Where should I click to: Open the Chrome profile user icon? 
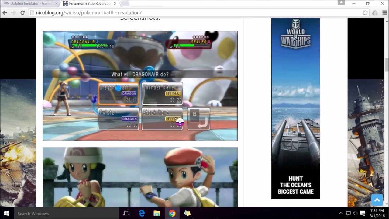tap(341, 3)
